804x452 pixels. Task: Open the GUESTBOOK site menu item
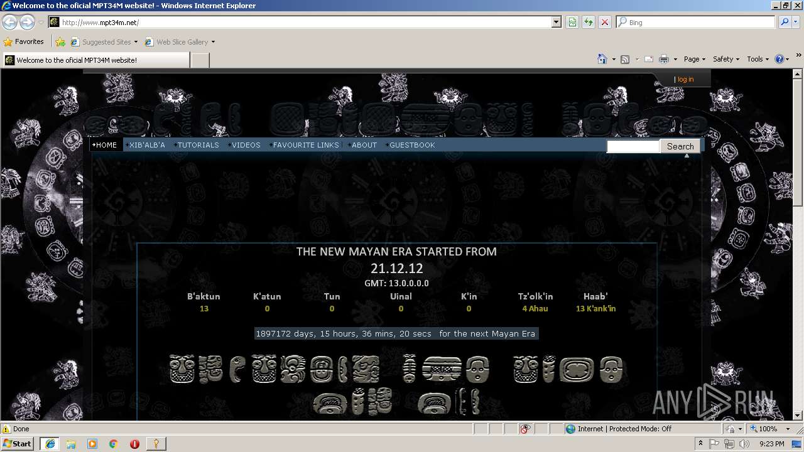(411, 145)
